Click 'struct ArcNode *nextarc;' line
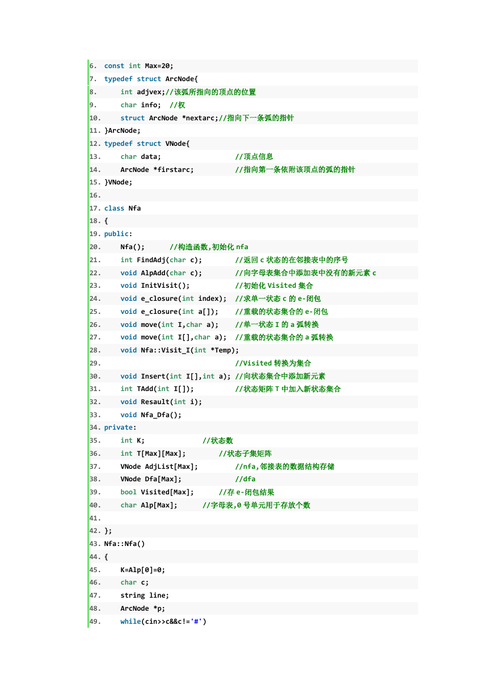This screenshot has height=697, width=493. pyautogui.click(x=170, y=118)
